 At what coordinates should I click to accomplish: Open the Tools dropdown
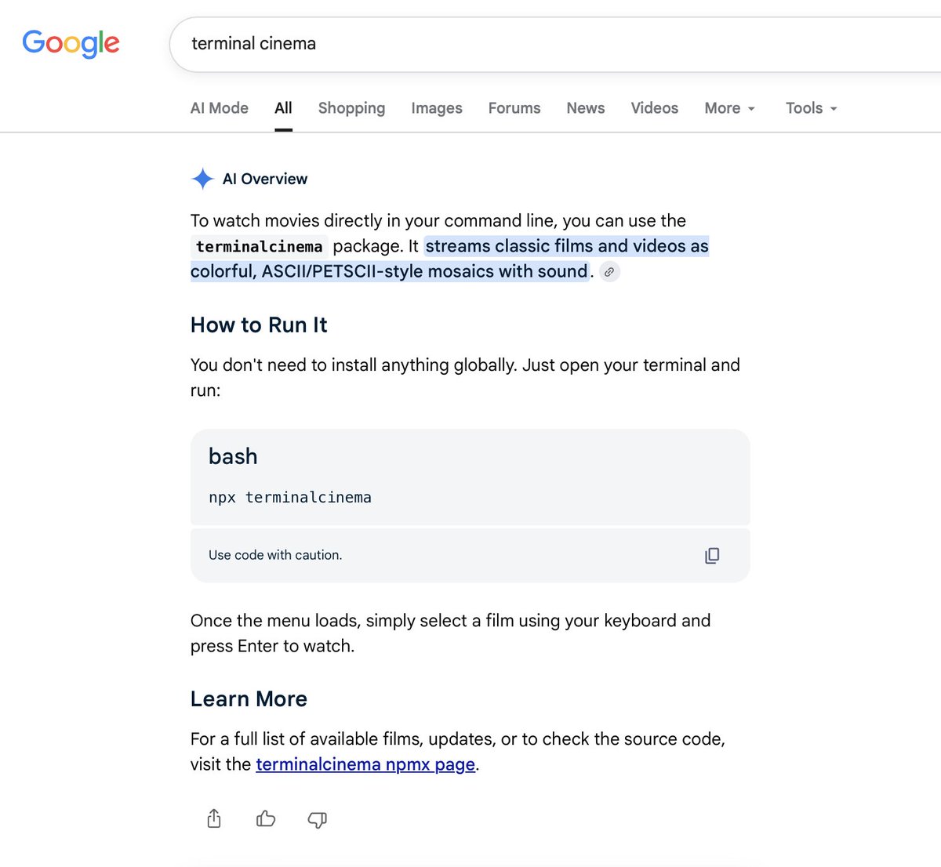pos(812,108)
